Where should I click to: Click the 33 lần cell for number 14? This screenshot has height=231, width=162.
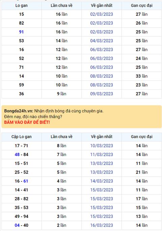(x=142, y=76)
